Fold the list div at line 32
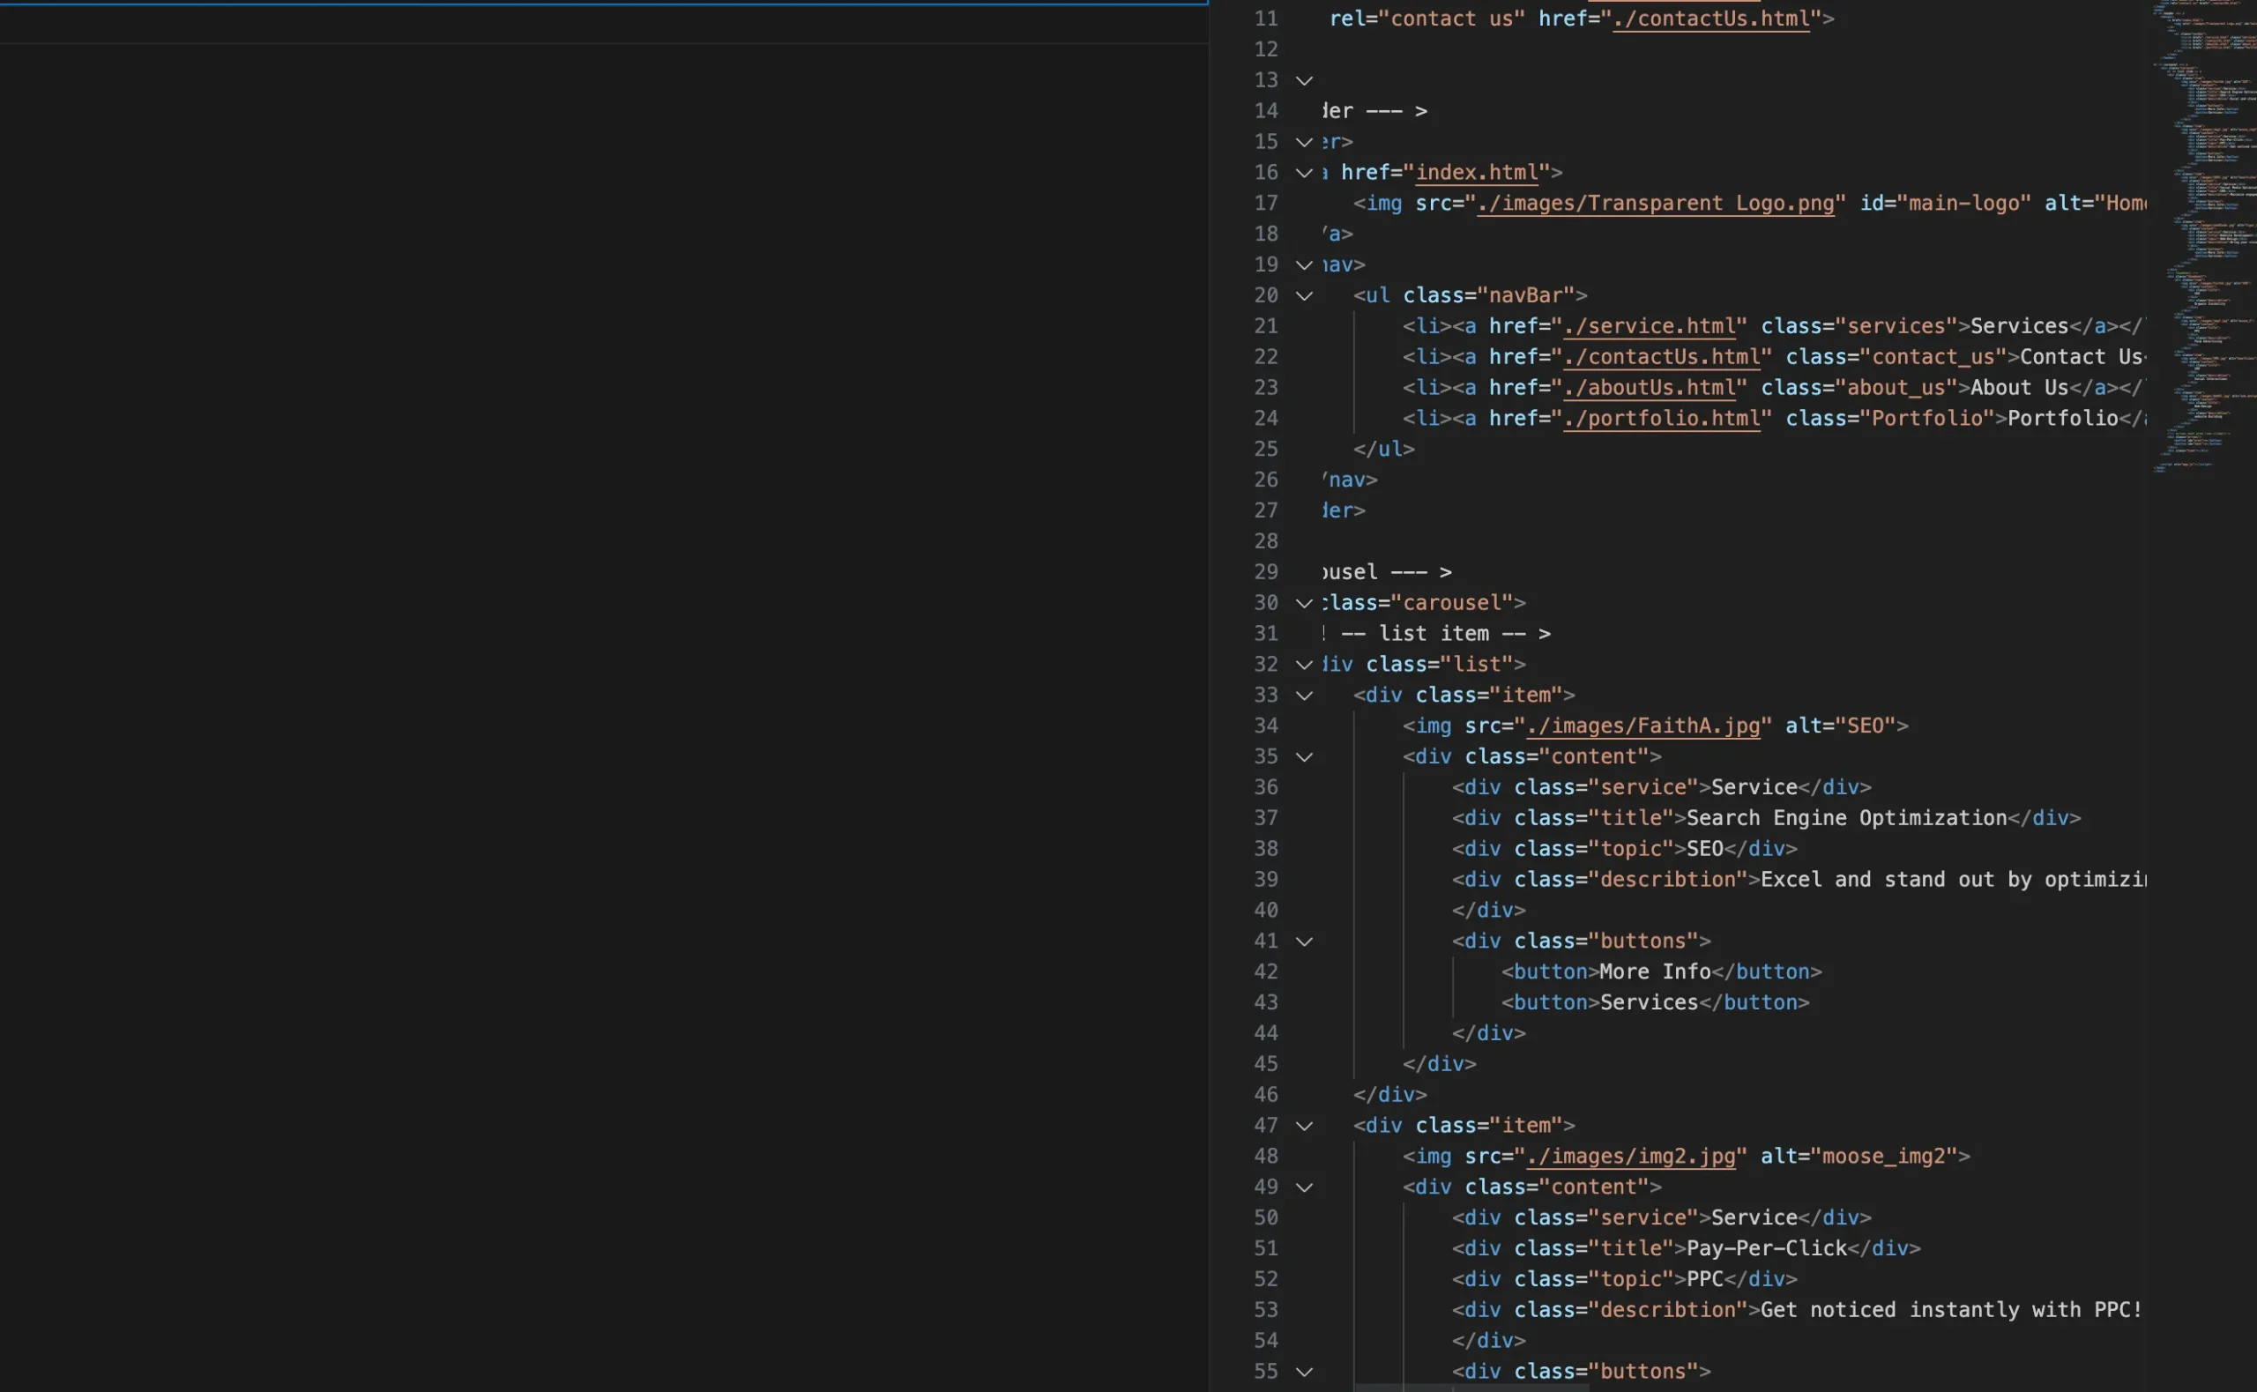The height and width of the screenshot is (1392, 2257). coord(1304,665)
